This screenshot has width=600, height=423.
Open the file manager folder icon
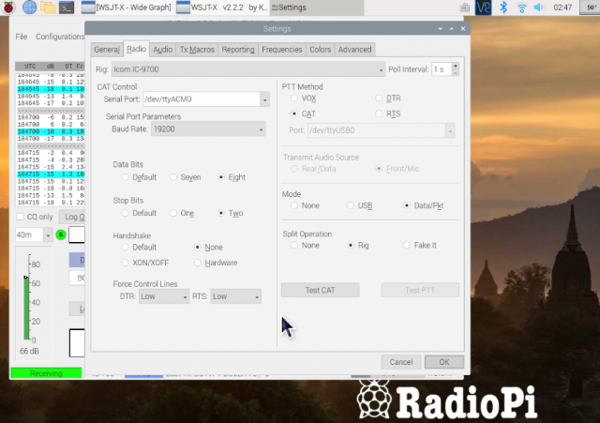click(x=48, y=8)
